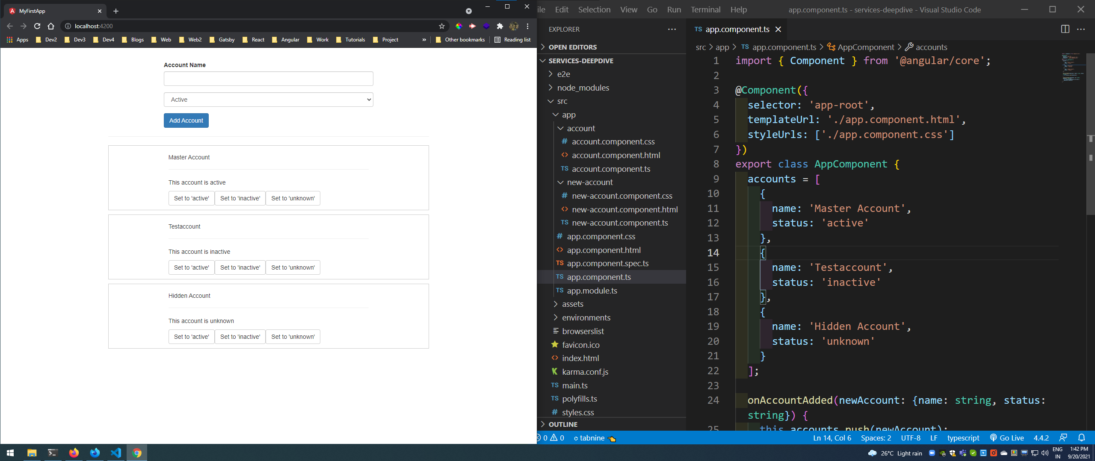Set Testaccount to 'active'

coord(191,267)
